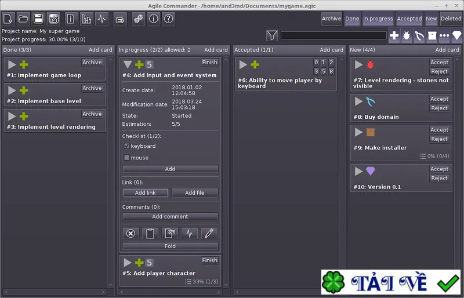Reject card #7 Level rendering

point(440,72)
